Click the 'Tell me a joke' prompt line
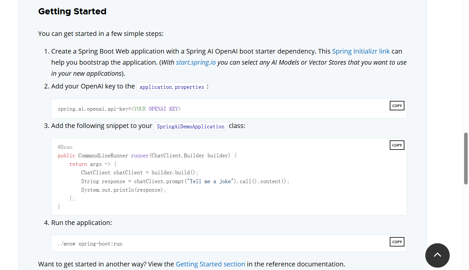Screen dimensions: 469x270 coord(185,182)
